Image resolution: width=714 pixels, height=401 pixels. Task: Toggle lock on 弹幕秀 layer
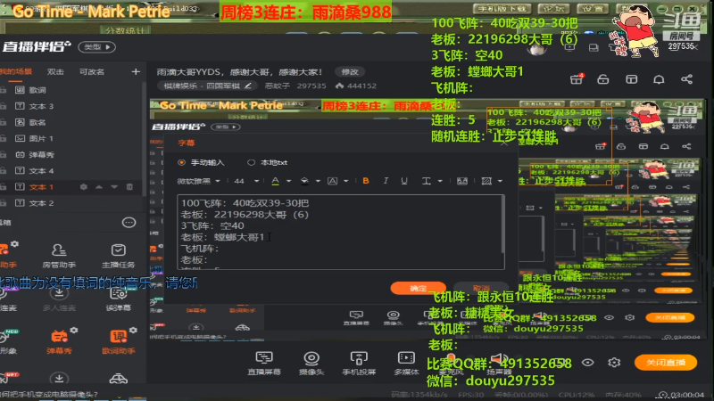[4, 154]
